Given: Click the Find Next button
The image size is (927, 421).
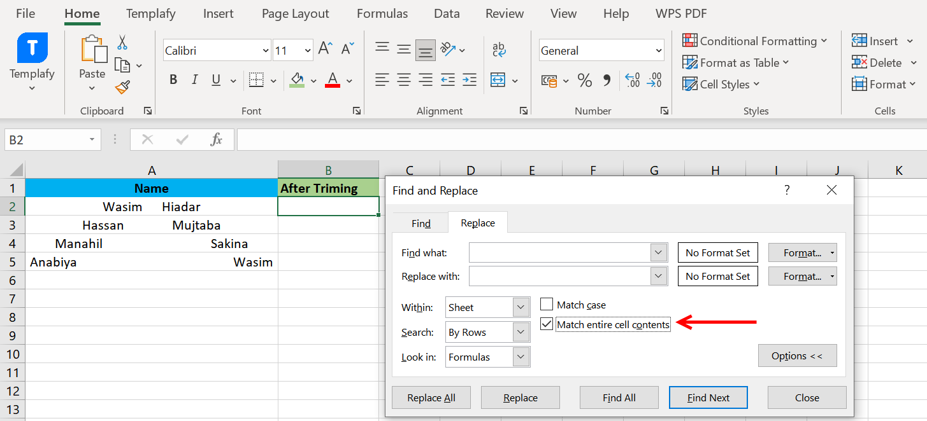Looking at the screenshot, I should pos(708,397).
